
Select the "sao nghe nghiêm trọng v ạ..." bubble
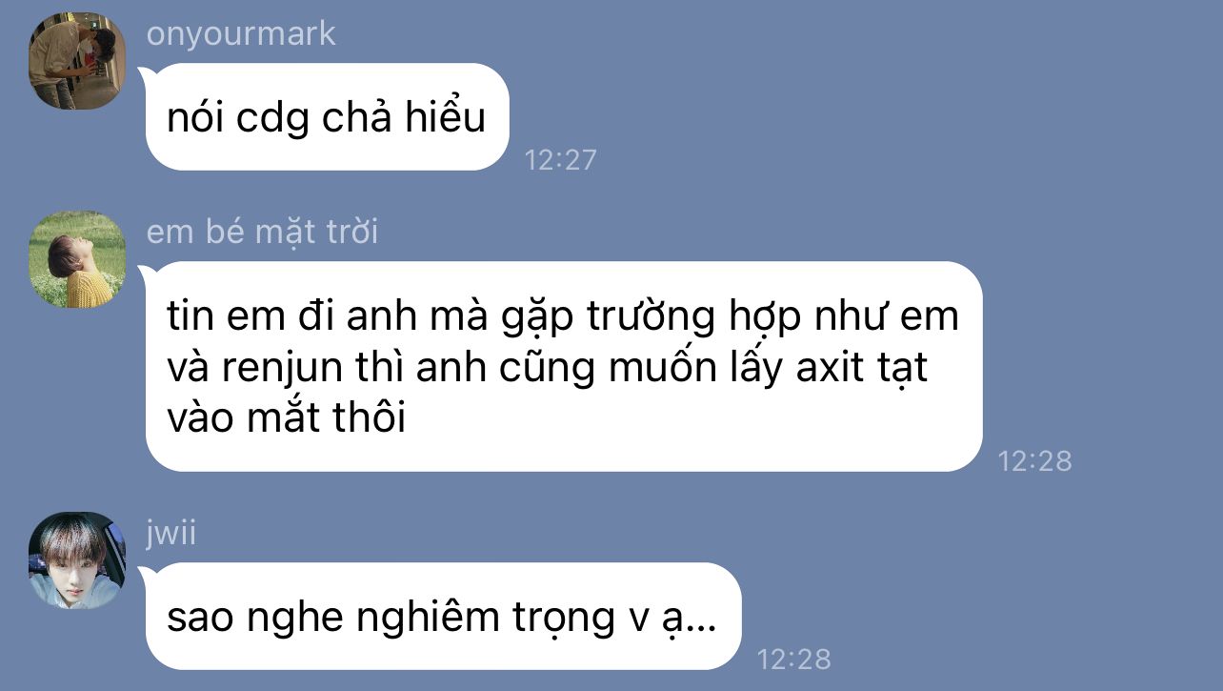pos(443,617)
